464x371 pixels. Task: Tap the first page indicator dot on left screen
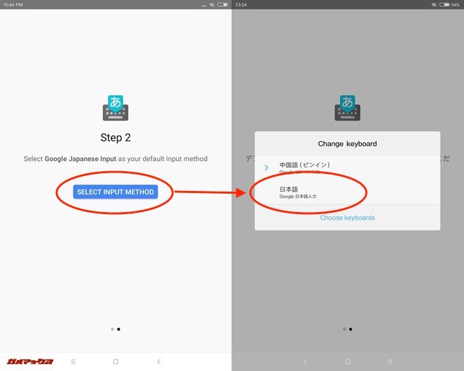click(x=113, y=329)
